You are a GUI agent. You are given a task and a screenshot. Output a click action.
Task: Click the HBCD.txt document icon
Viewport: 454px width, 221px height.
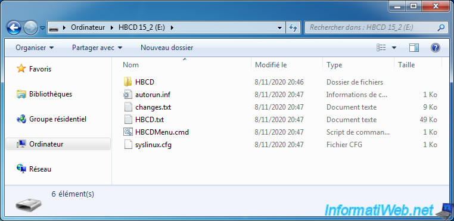pyautogui.click(x=128, y=119)
